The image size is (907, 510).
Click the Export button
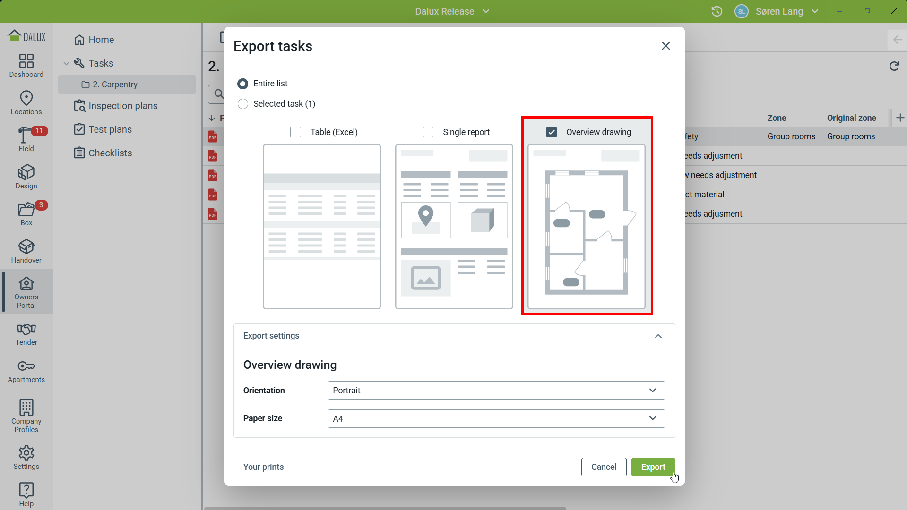(653, 467)
